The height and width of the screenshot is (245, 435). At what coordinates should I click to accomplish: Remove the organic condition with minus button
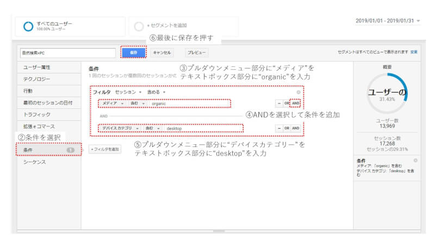coord(279,103)
